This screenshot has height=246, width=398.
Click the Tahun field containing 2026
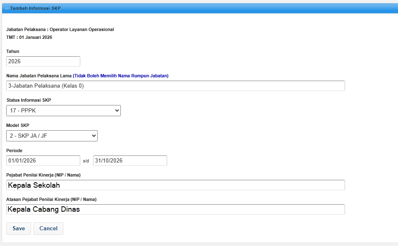coord(43,61)
